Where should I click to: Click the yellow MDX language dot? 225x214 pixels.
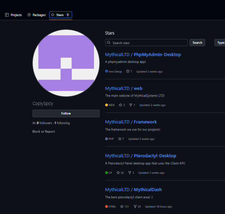107,105
